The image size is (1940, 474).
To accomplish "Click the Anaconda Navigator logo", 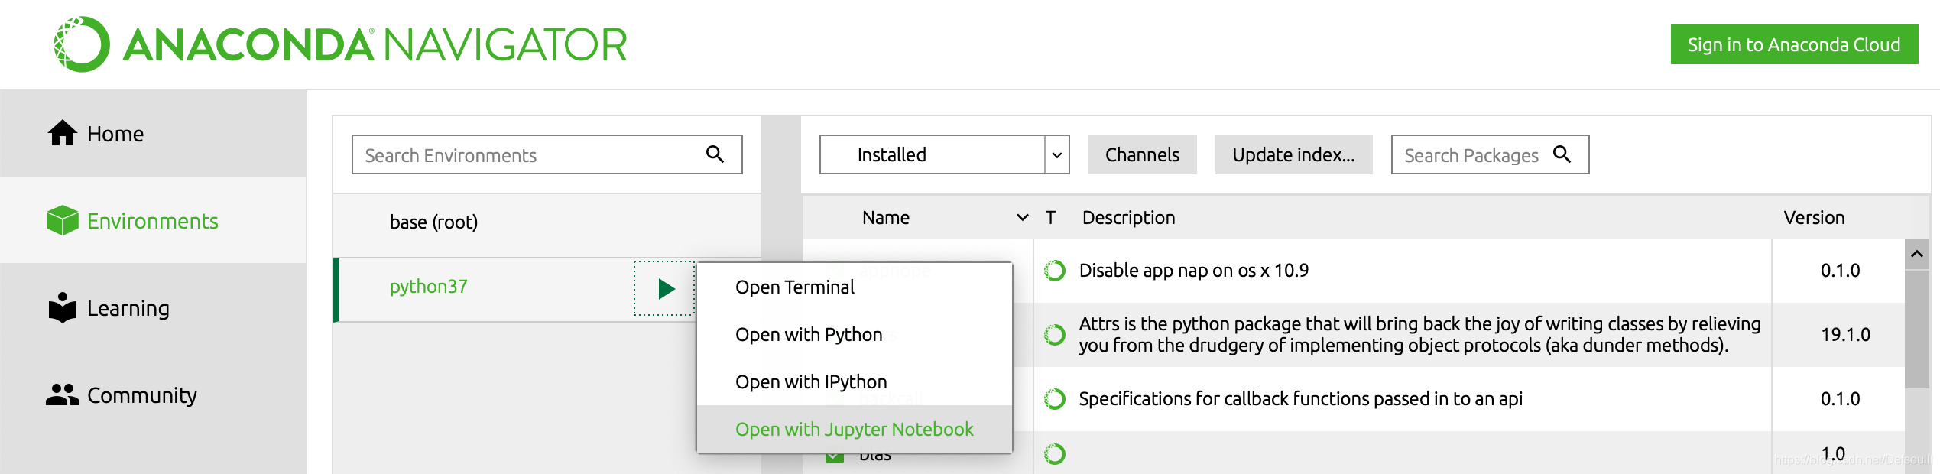I will [340, 44].
